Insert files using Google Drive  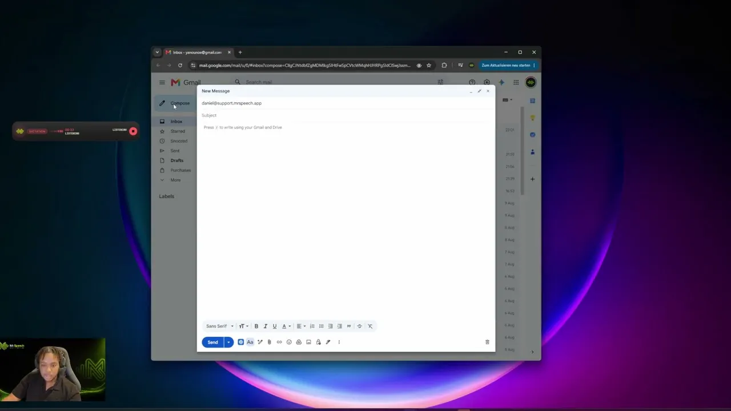coord(299,342)
